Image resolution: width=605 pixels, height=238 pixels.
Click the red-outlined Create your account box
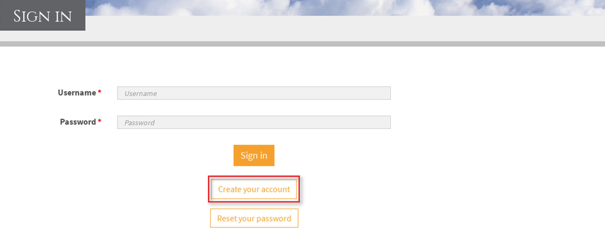coord(254,189)
